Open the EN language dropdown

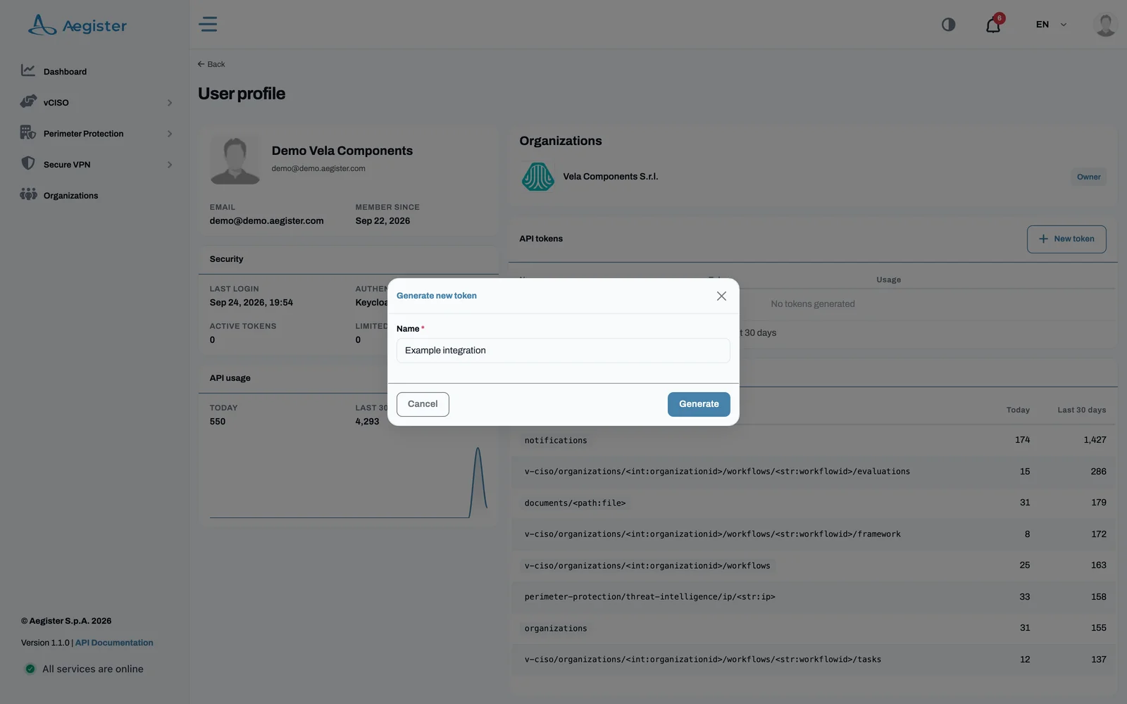1050,25
